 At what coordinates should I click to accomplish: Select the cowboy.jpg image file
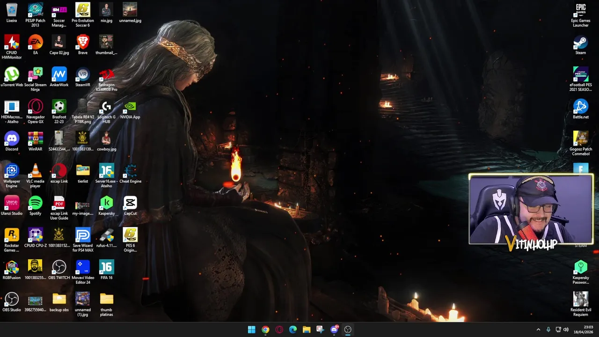click(x=106, y=141)
